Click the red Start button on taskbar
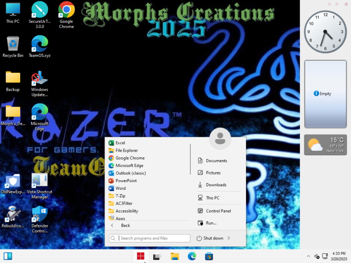Viewport: 351px width, 263px height. [x=140, y=256]
